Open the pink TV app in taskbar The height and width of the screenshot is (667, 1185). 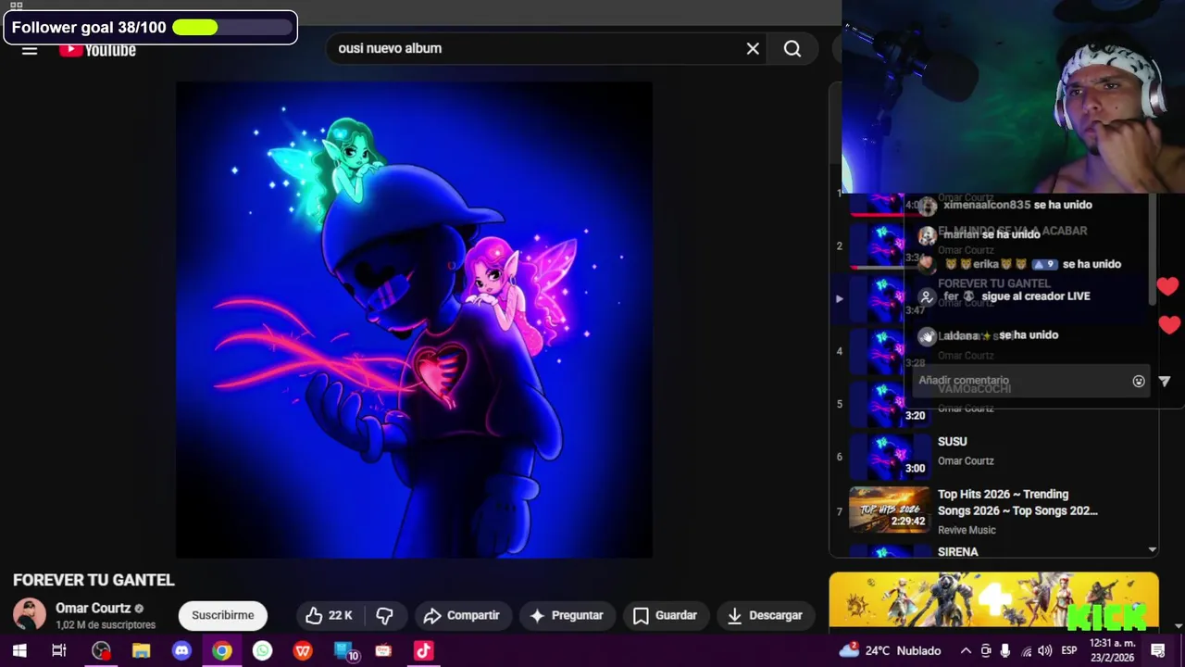coord(383,651)
